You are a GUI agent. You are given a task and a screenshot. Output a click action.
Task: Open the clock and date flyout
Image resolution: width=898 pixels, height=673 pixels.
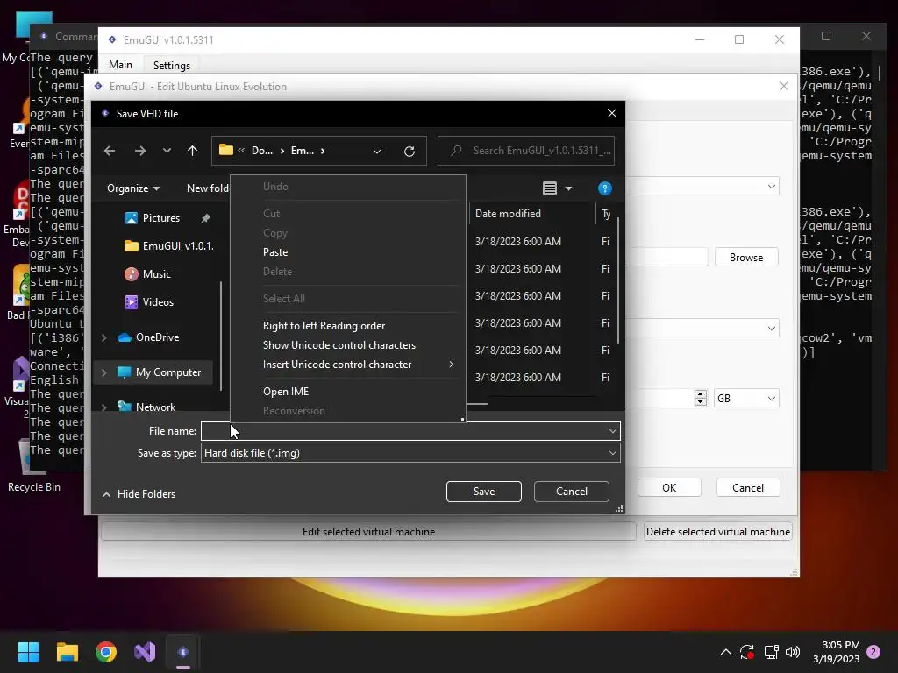tap(836, 652)
